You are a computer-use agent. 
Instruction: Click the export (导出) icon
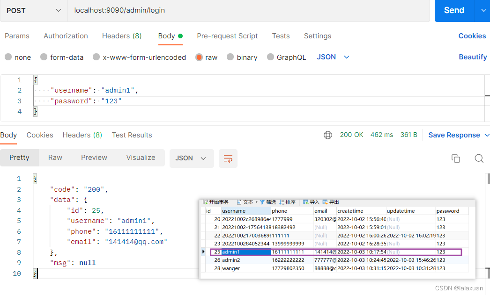tap(325, 202)
